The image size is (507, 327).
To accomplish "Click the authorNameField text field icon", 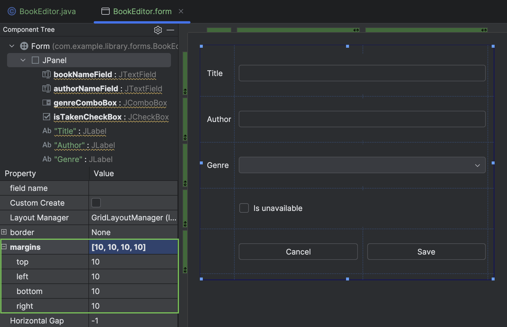I will coord(46,88).
